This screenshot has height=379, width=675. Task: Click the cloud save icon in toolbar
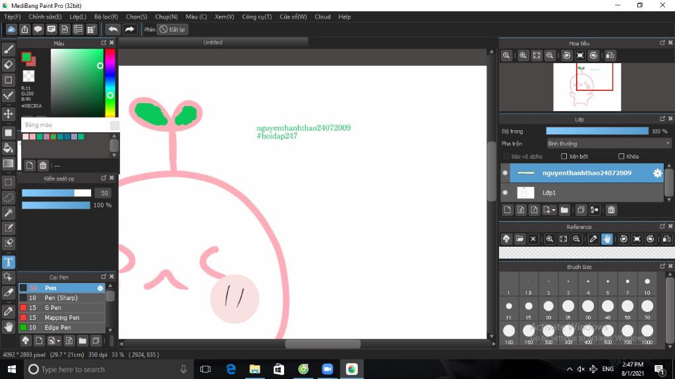point(11,29)
